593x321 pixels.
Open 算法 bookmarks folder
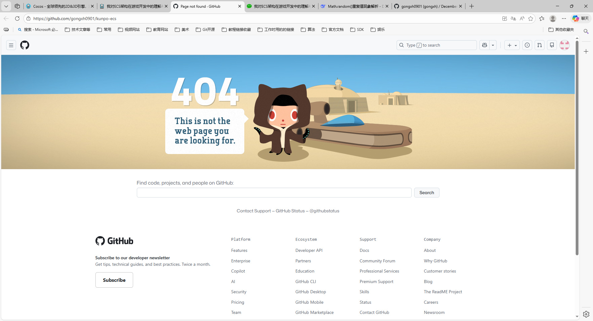[308, 30]
